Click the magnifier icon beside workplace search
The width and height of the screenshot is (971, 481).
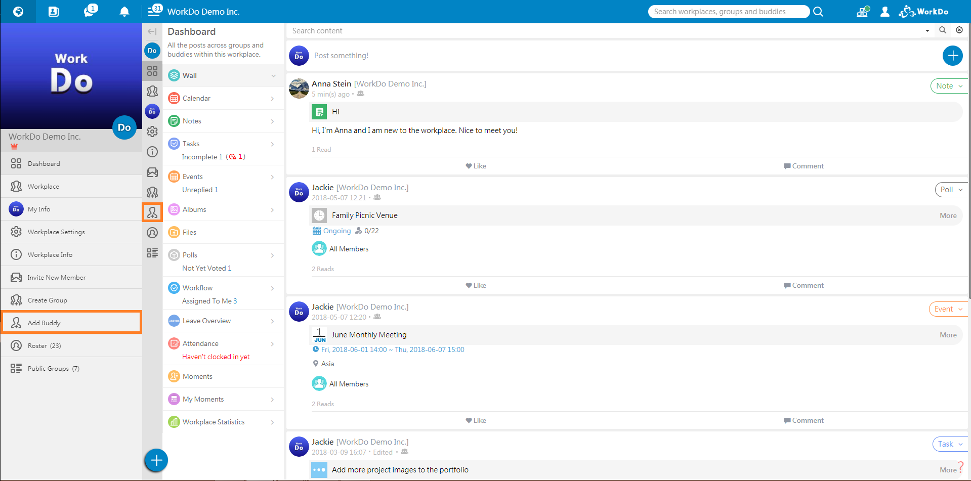(x=818, y=12)
